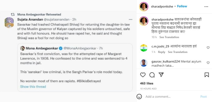Like c.m.joshi_29's comment with the heart
The image size is (212, 102).
pos(208,48)
